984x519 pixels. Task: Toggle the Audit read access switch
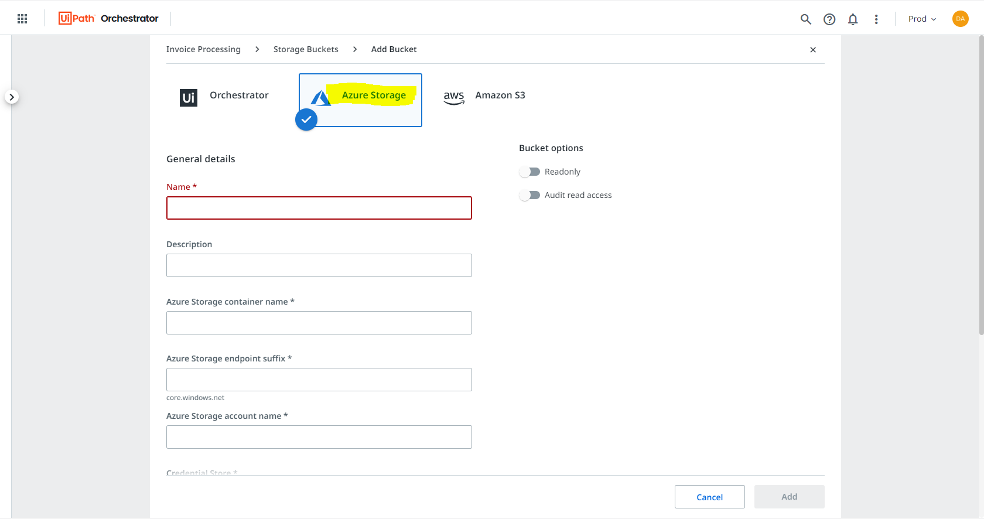click(529, 195)
